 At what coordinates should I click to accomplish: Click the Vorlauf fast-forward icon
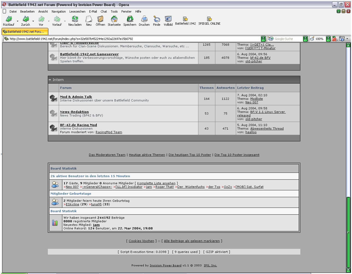tap(57, 19)
